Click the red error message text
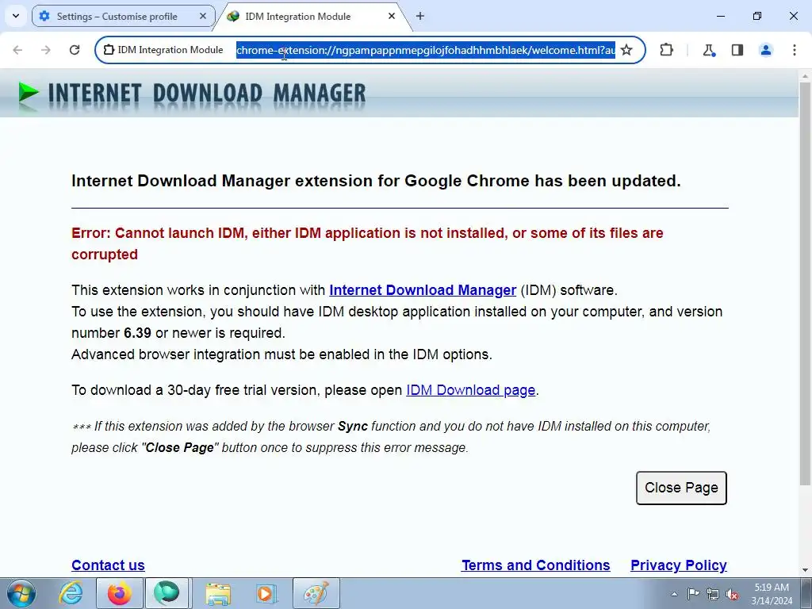The height and width of the screenshot is (609, 812). 367,243
